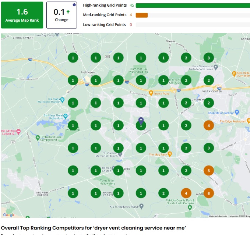Select the blue business location pin
The image size is (250, 235).
[x=141, y=121]
